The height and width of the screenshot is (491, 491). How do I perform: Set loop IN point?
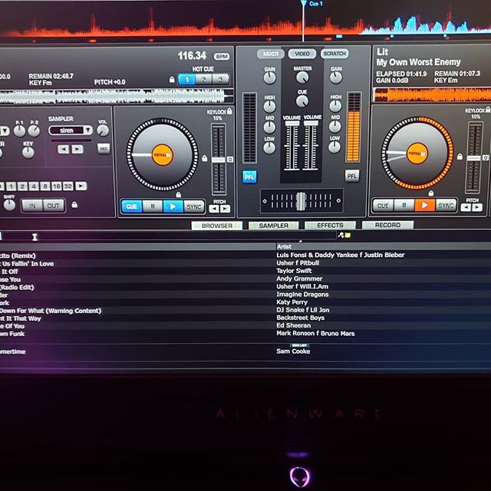[x=32, y=206]
